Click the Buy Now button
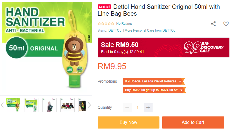 click(128, 122)
